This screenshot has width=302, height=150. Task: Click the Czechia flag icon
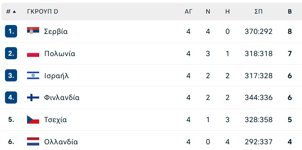(33, 120)
